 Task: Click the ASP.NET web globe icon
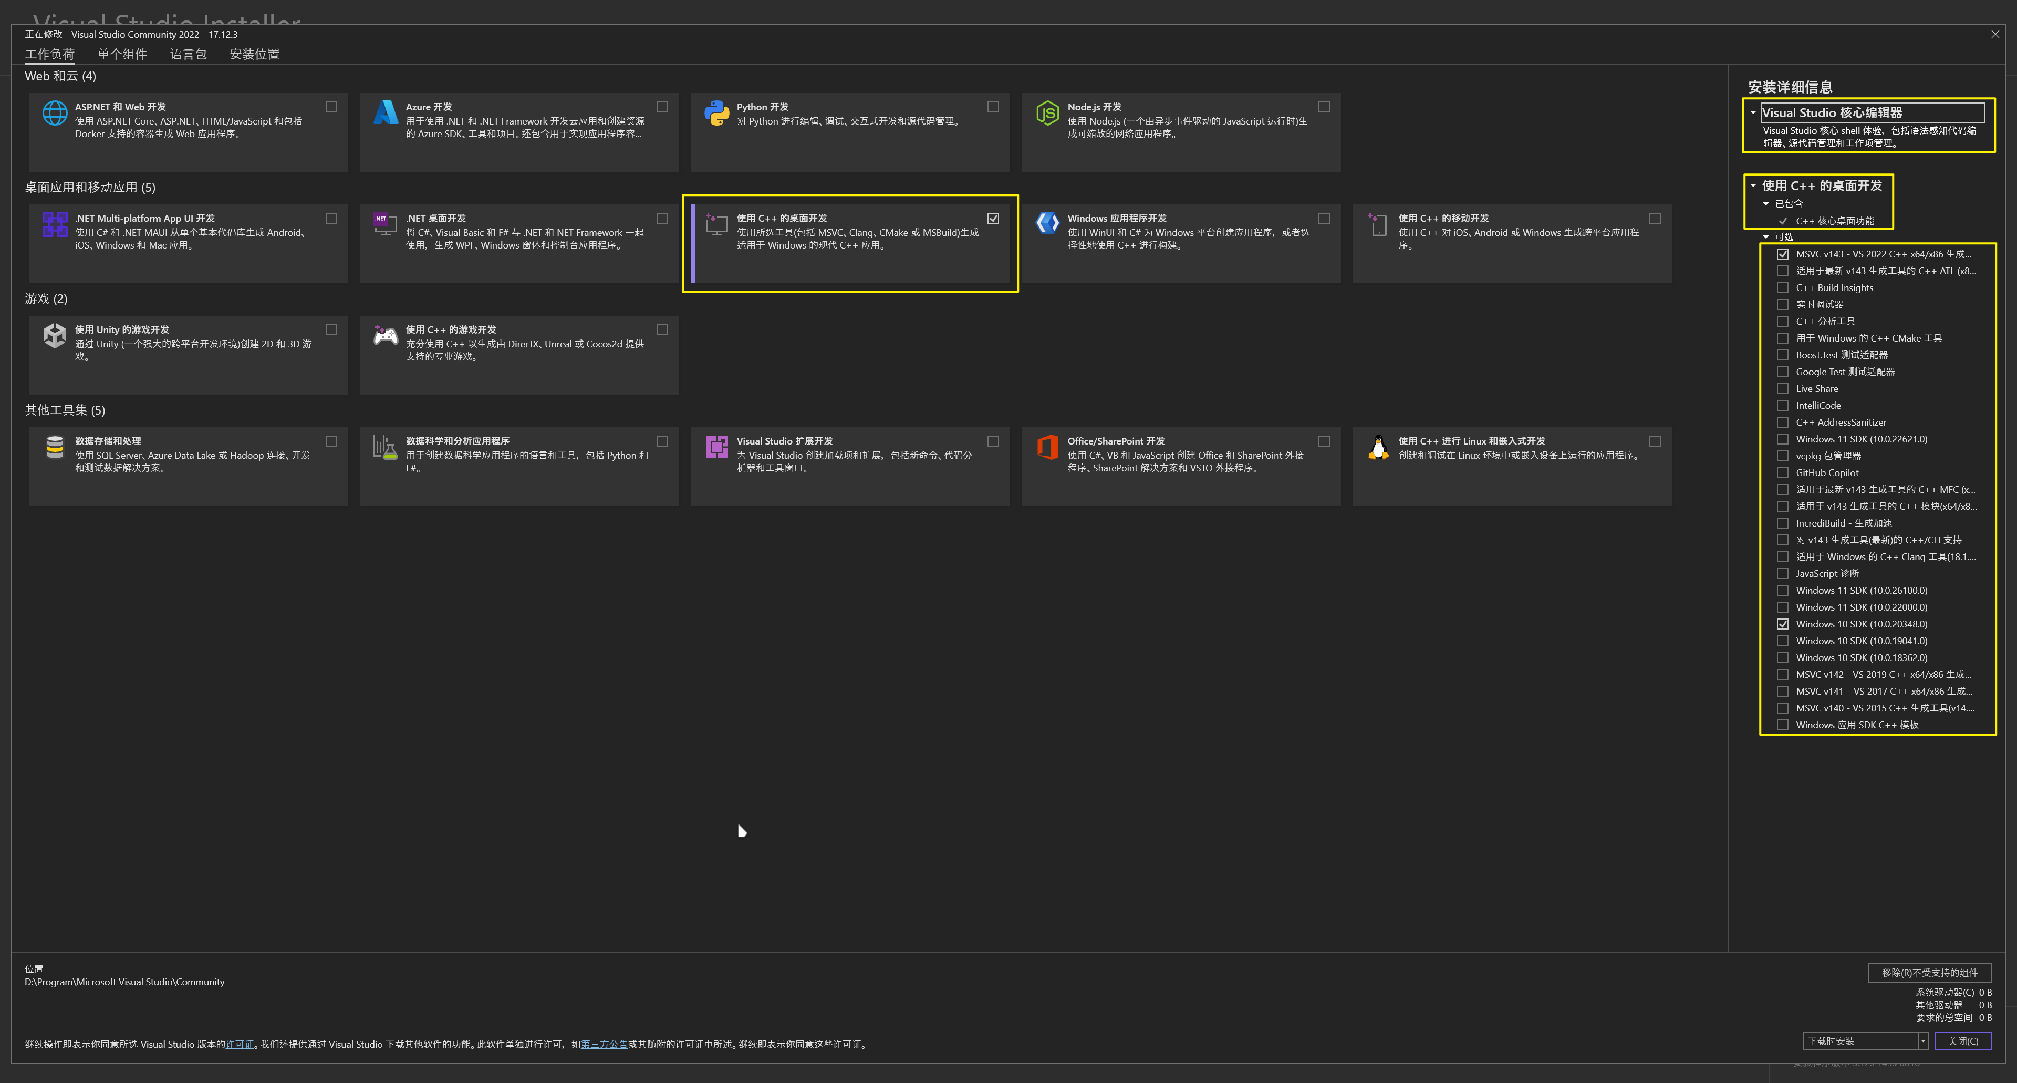point(54,114)
